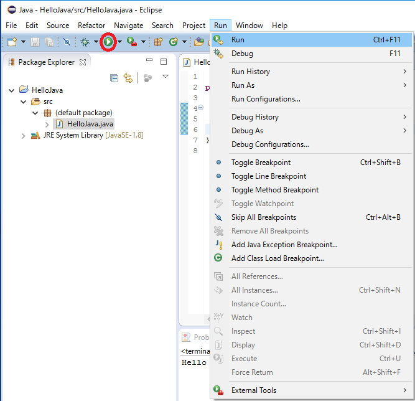Click the Save toolbar icon
The image size is (415, 401).
35,42
